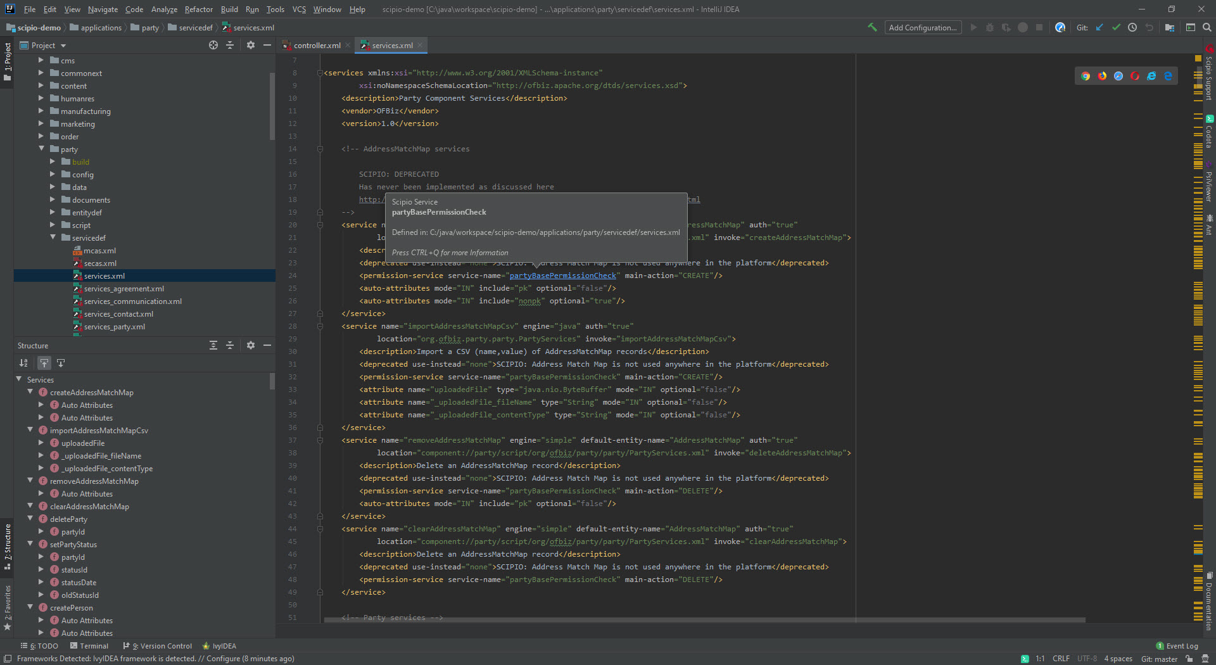Toggle the Codota side panel

[x=1209, y=132]
